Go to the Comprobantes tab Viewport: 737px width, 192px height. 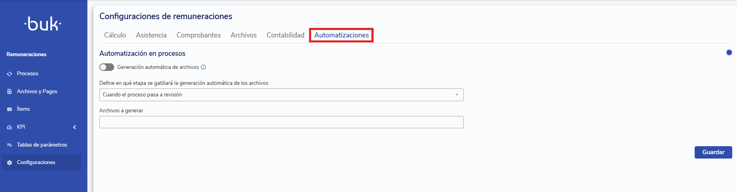pyautogui.click(x=198, y=35)
